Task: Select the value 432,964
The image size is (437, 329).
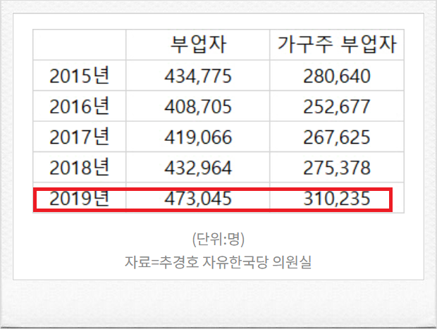Action: (198, 168)
